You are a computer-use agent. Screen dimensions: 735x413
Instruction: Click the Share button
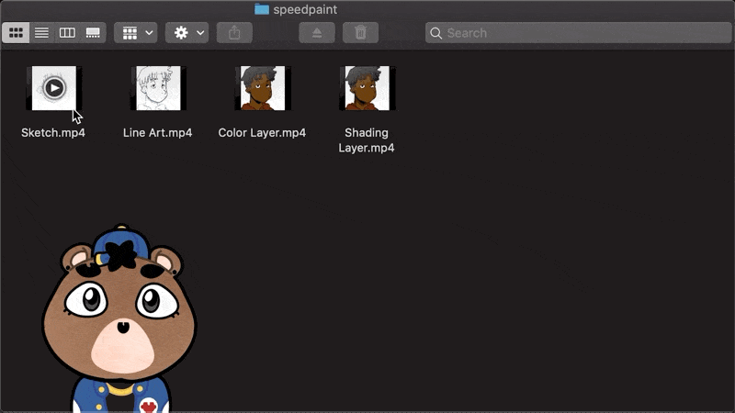click(x=234, y=33)
